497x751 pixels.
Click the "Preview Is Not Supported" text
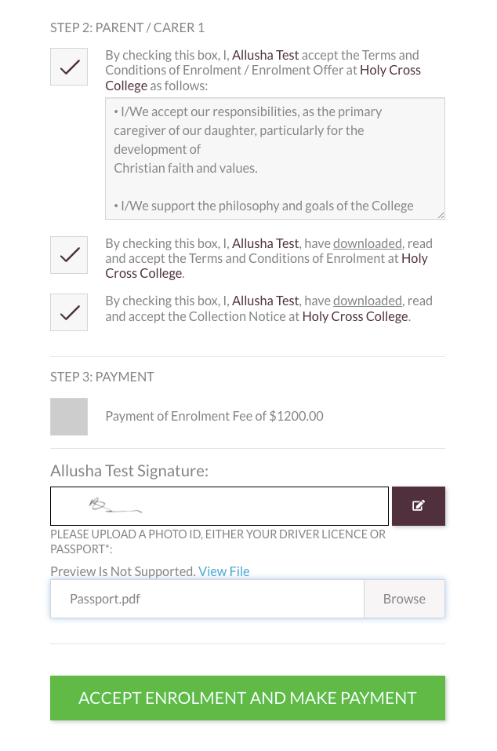coord(122,571)
